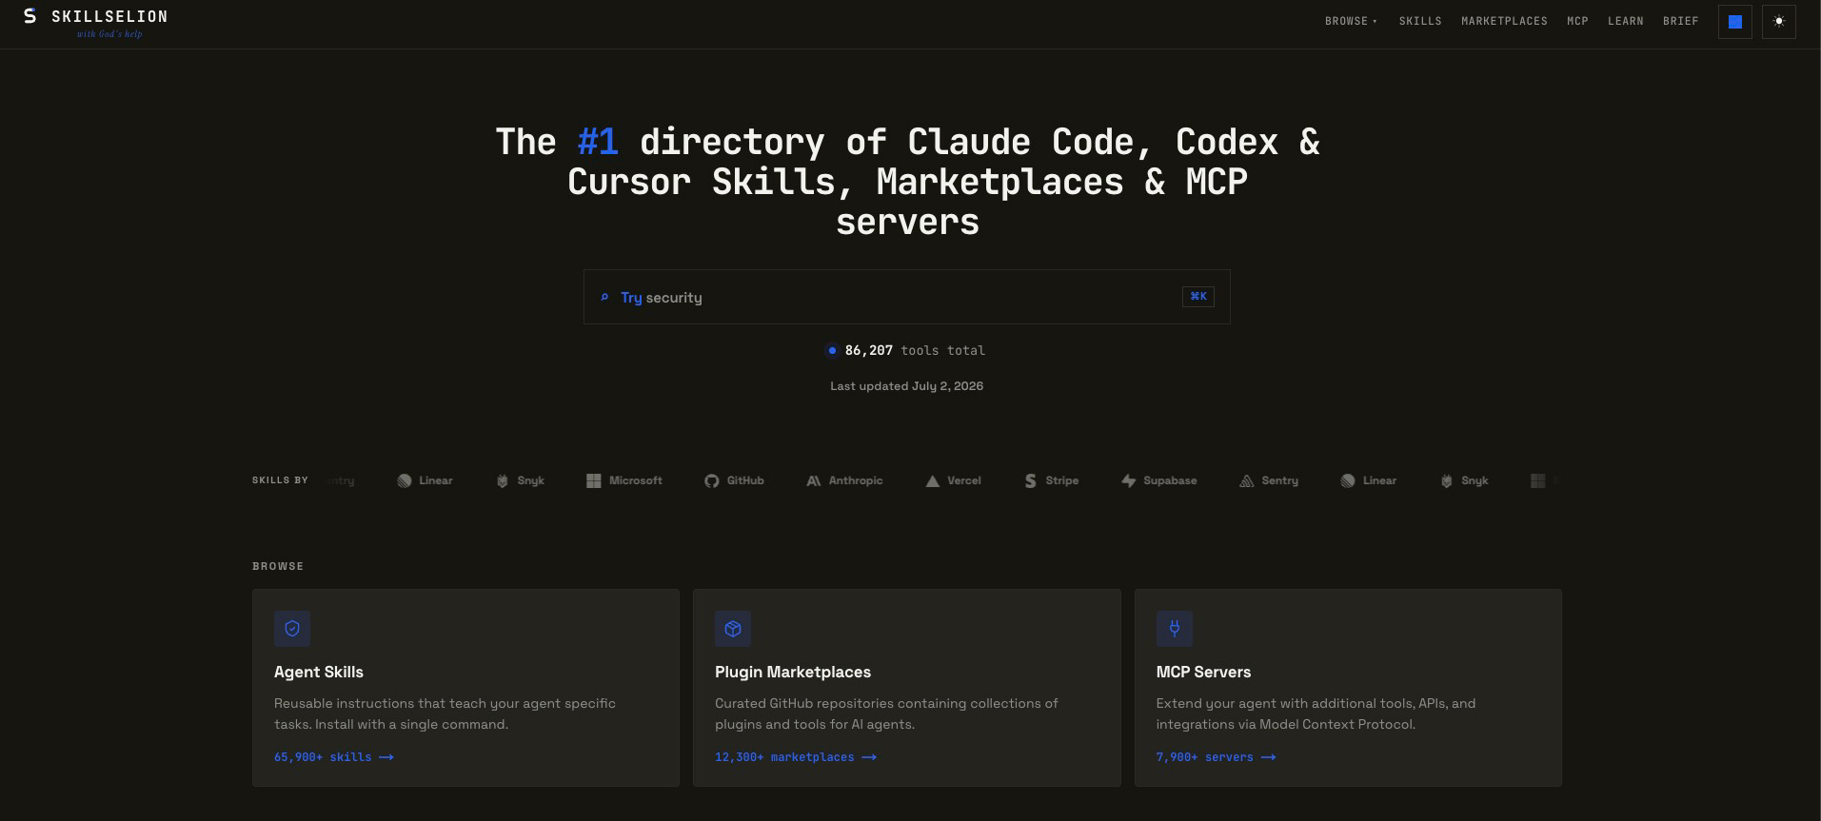1821x821 pixels.
Task: Click the MCP Servers plug icon
Action: [1174, 629]
